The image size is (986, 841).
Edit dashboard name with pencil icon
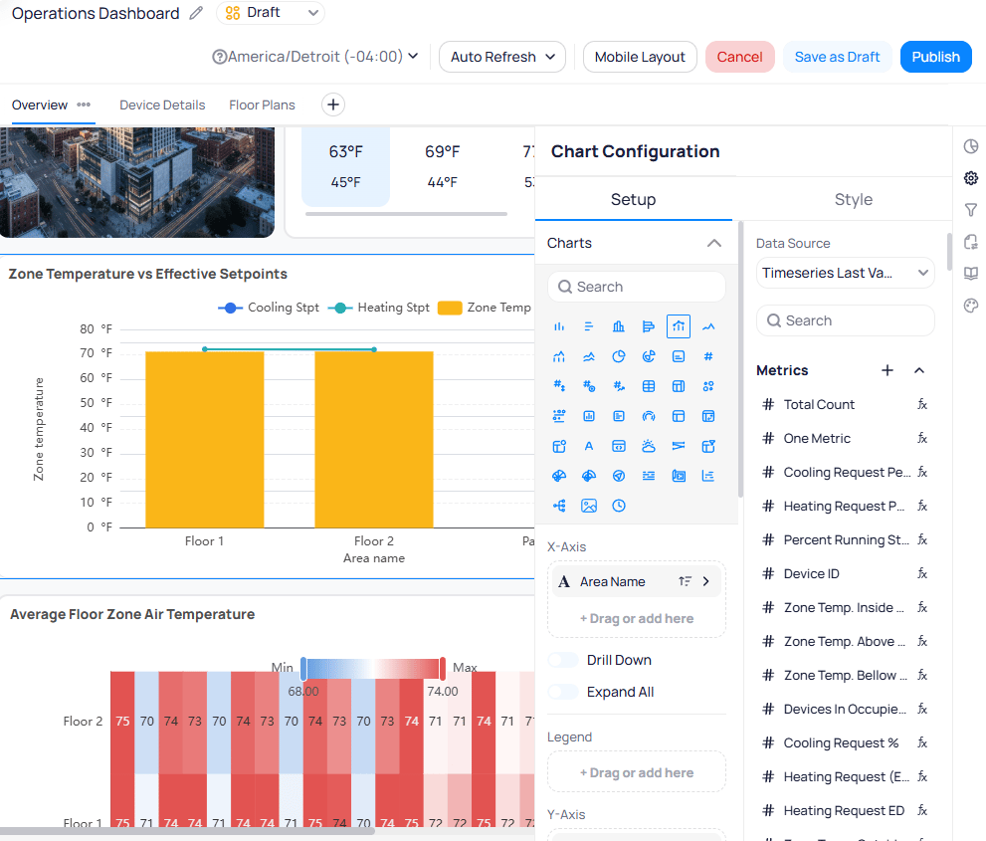pyautogui.click(x=196, y=13)
